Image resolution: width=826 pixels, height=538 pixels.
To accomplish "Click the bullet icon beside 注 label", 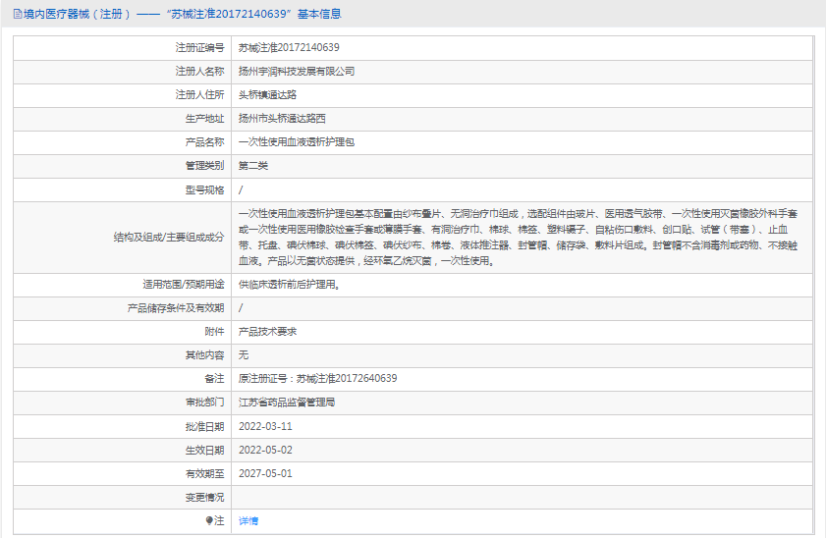I will tap(209, 520).
